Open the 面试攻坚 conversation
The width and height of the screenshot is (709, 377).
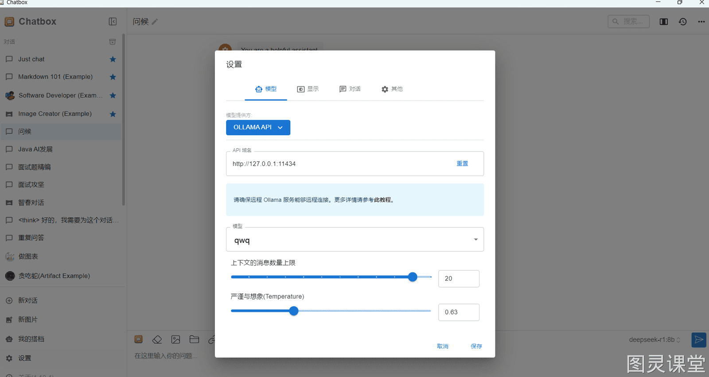(61, 185)
